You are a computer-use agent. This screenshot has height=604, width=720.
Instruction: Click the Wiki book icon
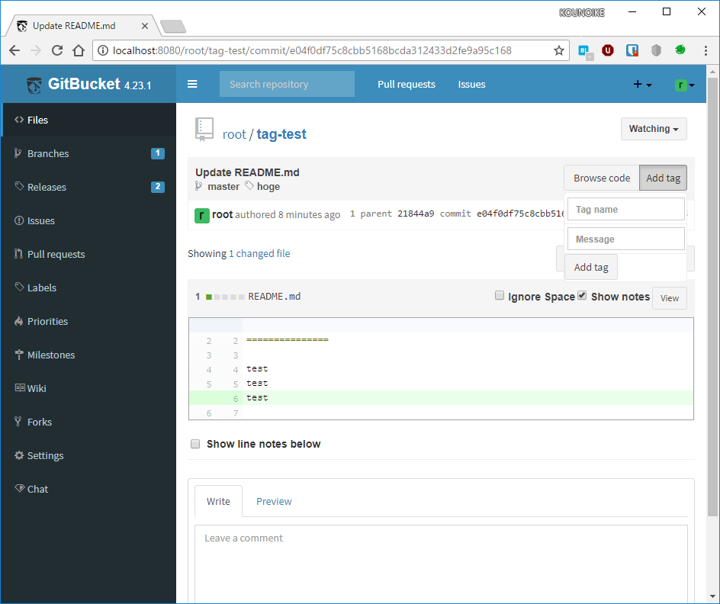tap(20, 388)
